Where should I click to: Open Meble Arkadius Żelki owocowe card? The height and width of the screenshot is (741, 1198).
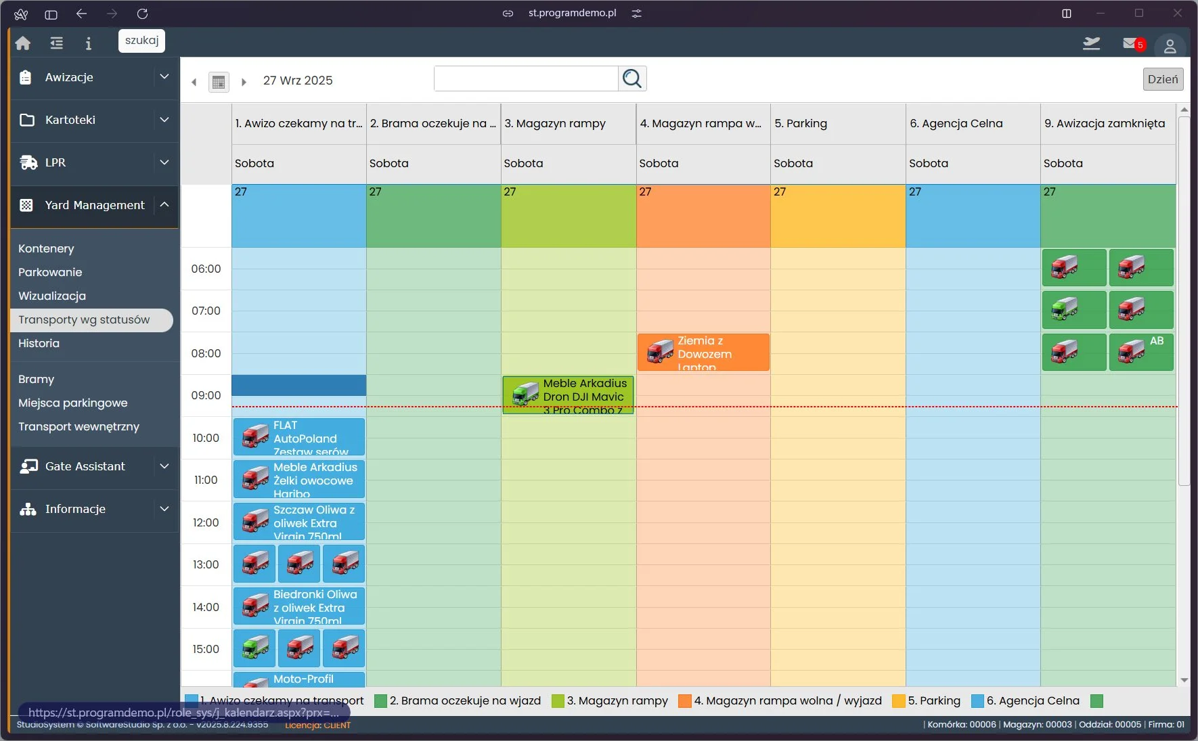pos(298,479)
